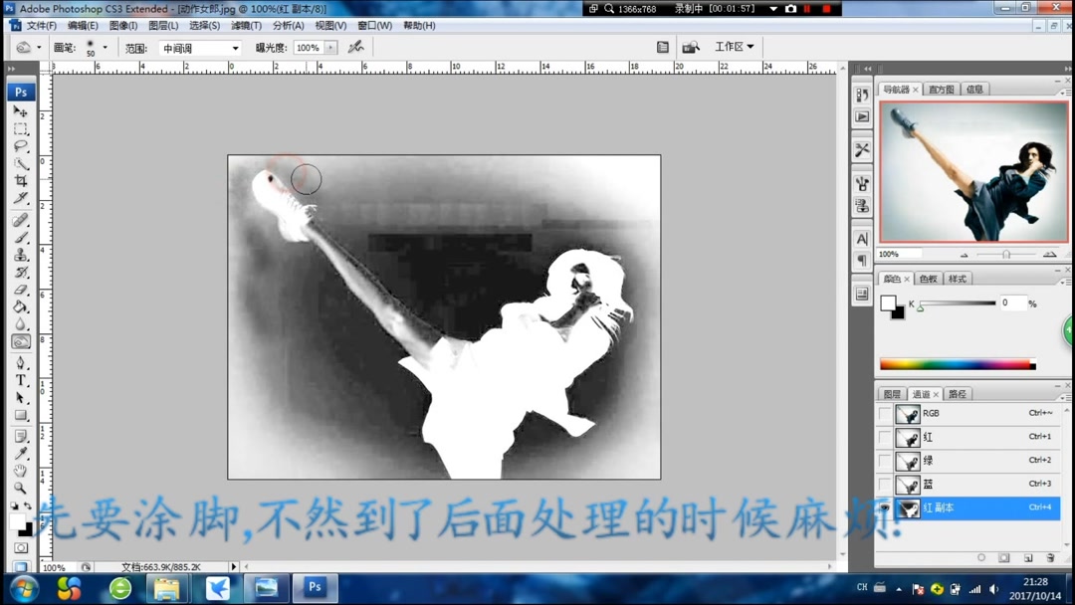Viewport: 1075px width, 605px height.
Task: Select the Lasso tool
Action: (x=21, y=146)
